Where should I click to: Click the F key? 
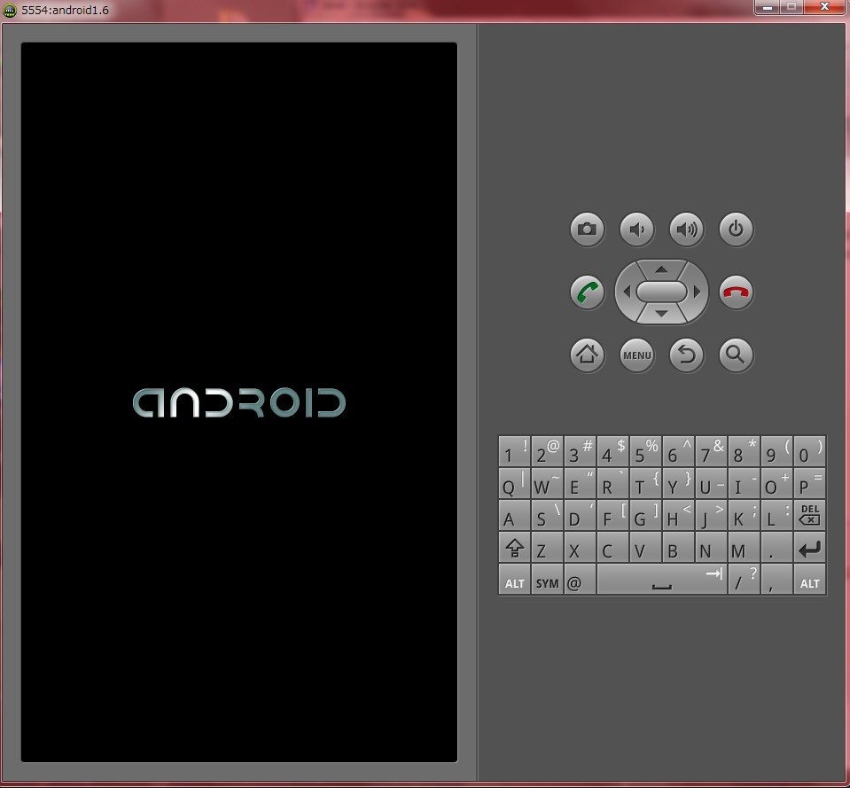[x=612, y=515]
